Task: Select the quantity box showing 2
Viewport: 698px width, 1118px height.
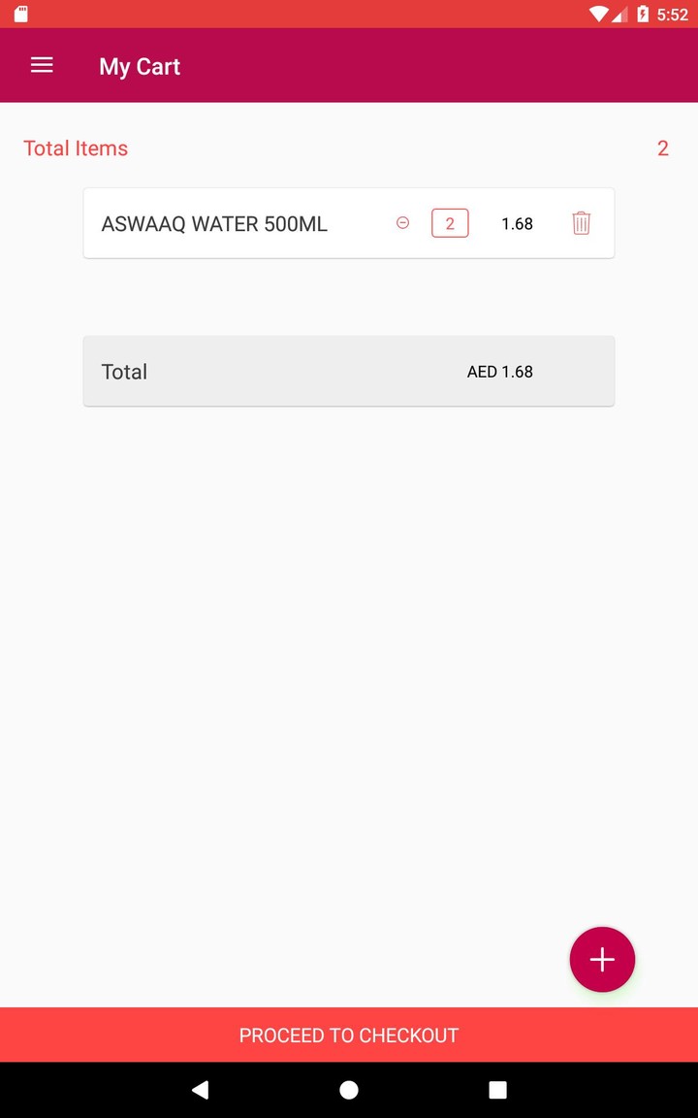Action: (x=450, y=223)
